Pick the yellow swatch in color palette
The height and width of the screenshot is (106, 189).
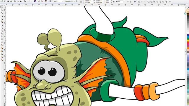coord(188,41)
